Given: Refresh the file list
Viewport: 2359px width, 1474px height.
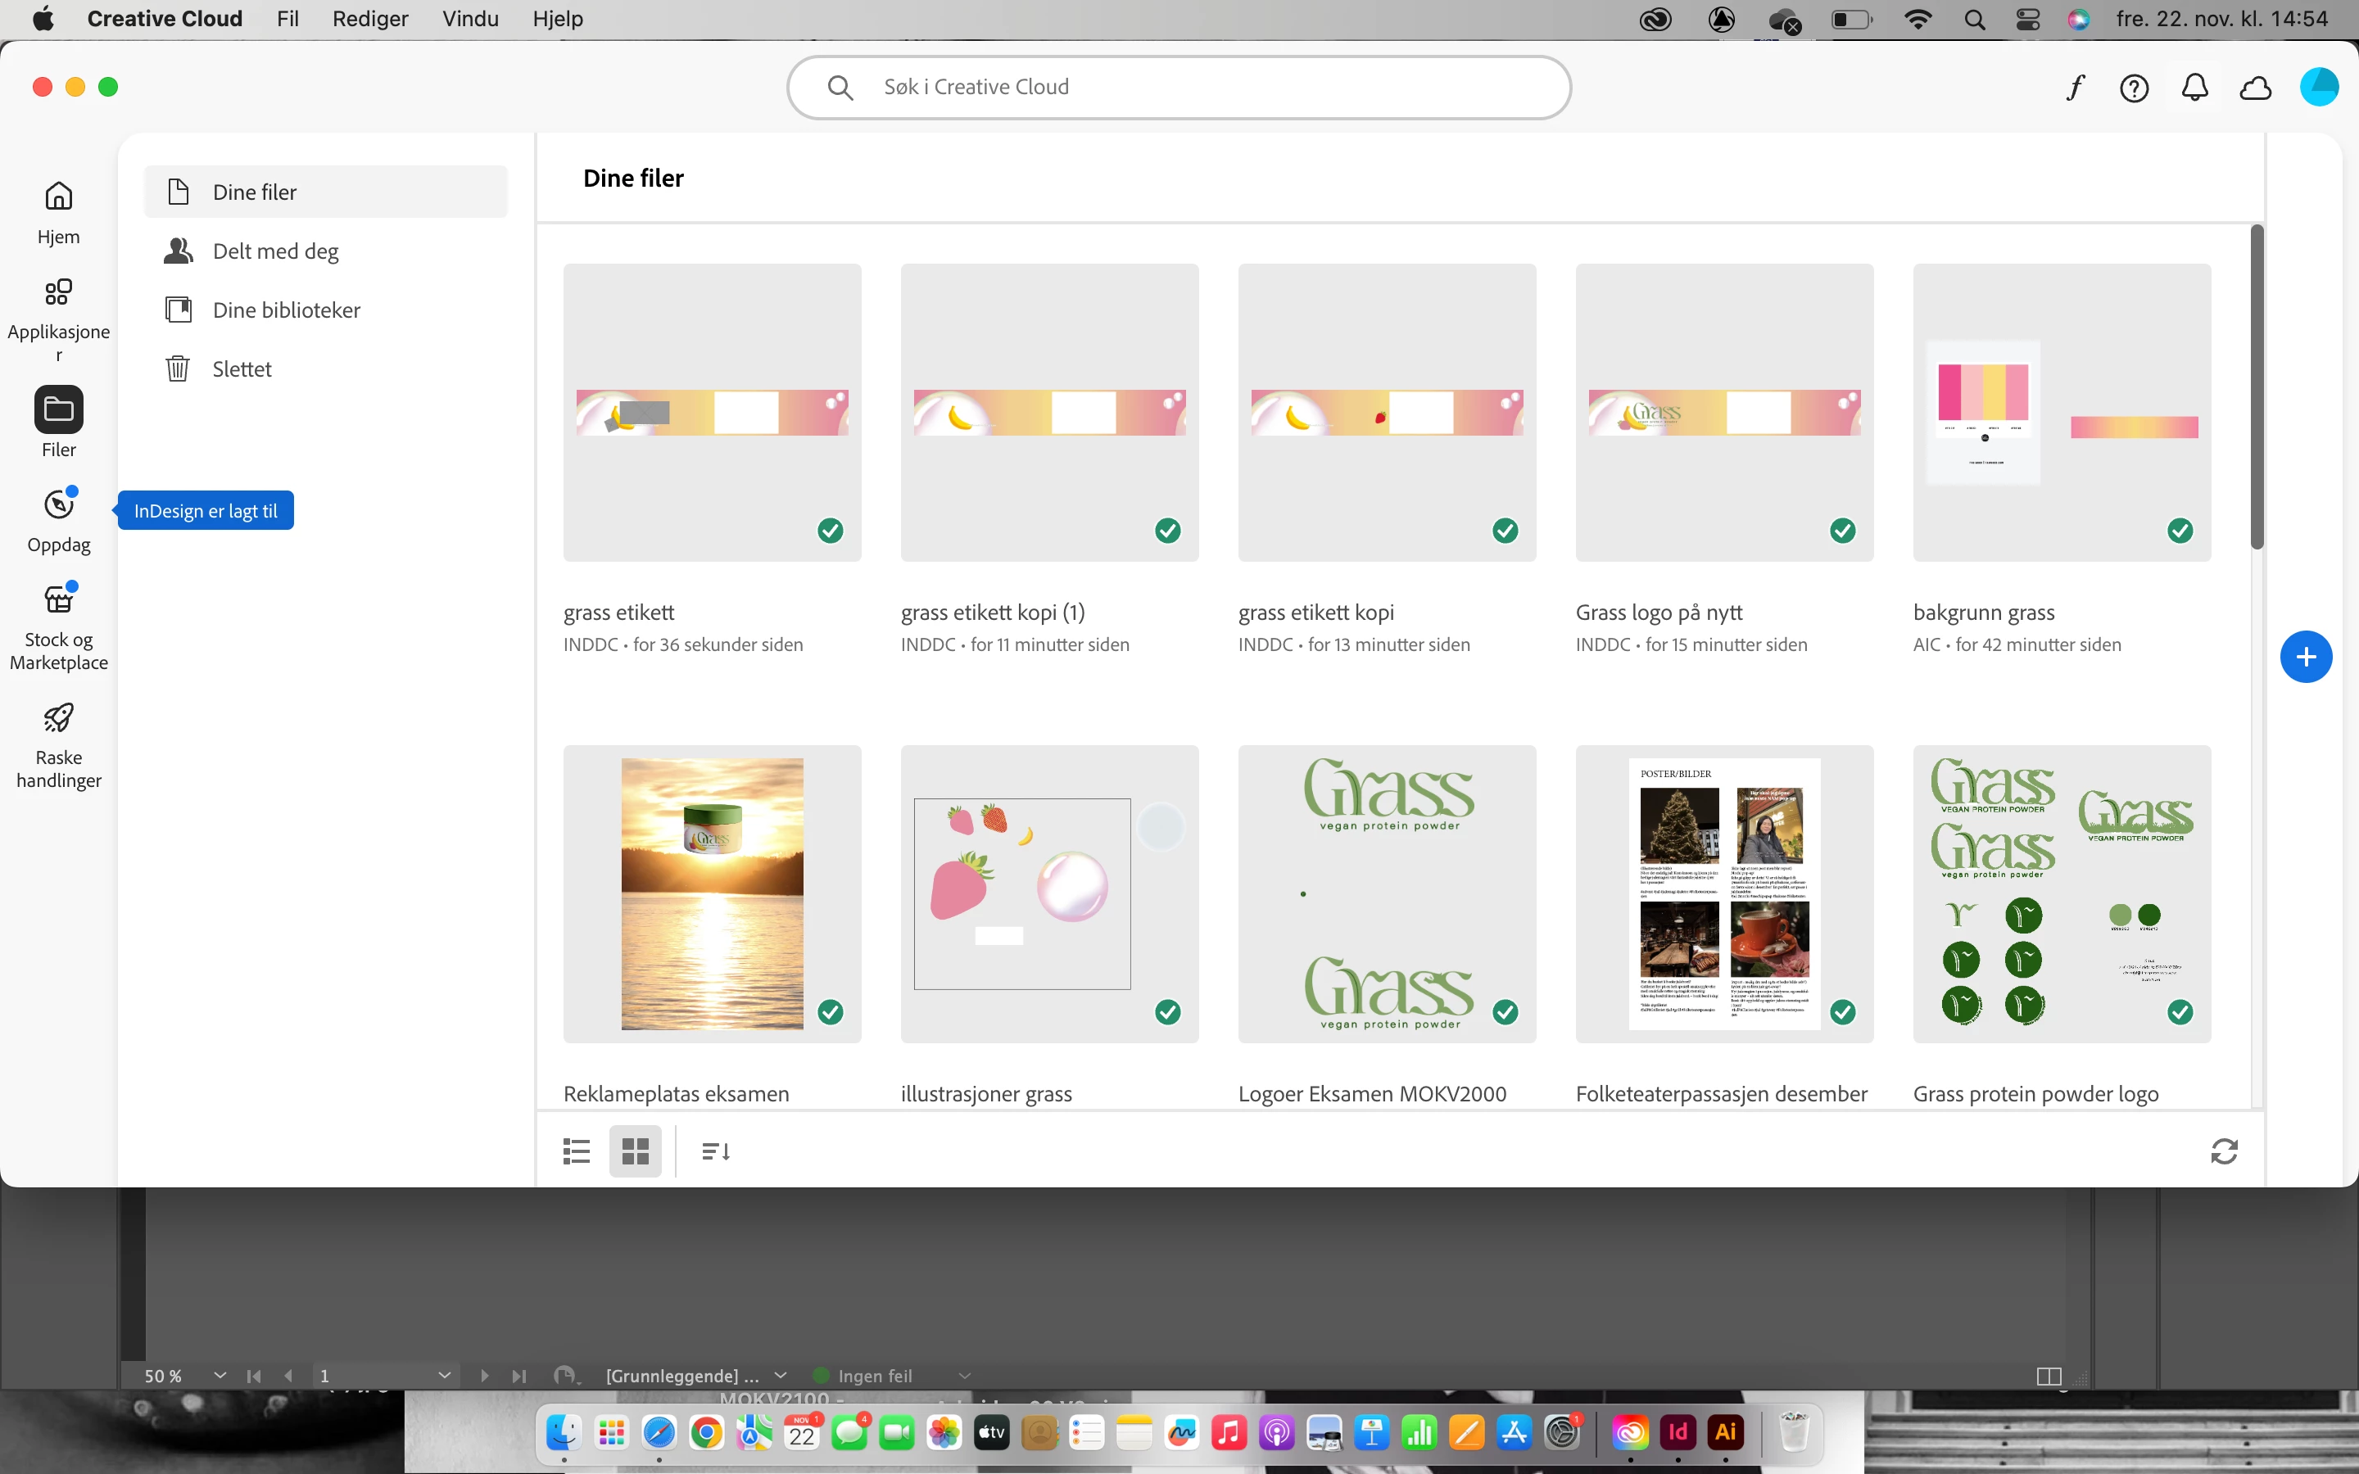Looking at the screenshot, I should click(2224, 1151).
